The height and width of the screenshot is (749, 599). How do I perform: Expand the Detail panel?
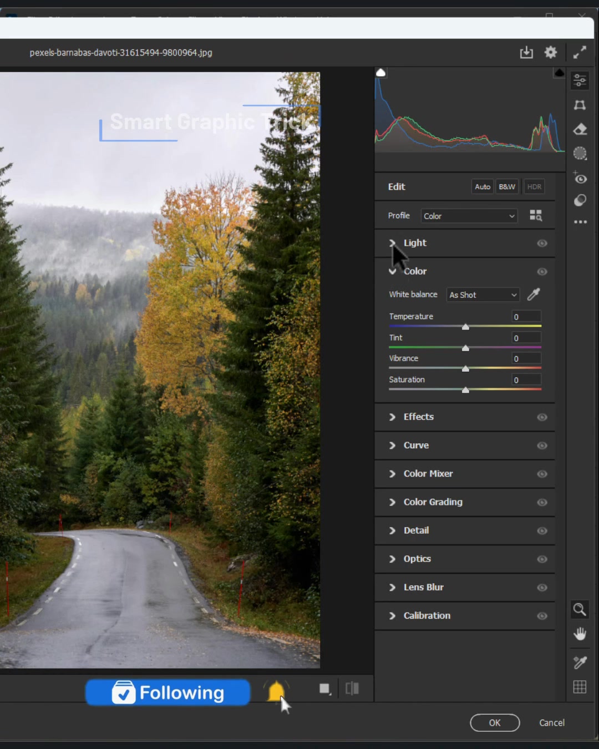pyautogui.click(x=392, y=530)
